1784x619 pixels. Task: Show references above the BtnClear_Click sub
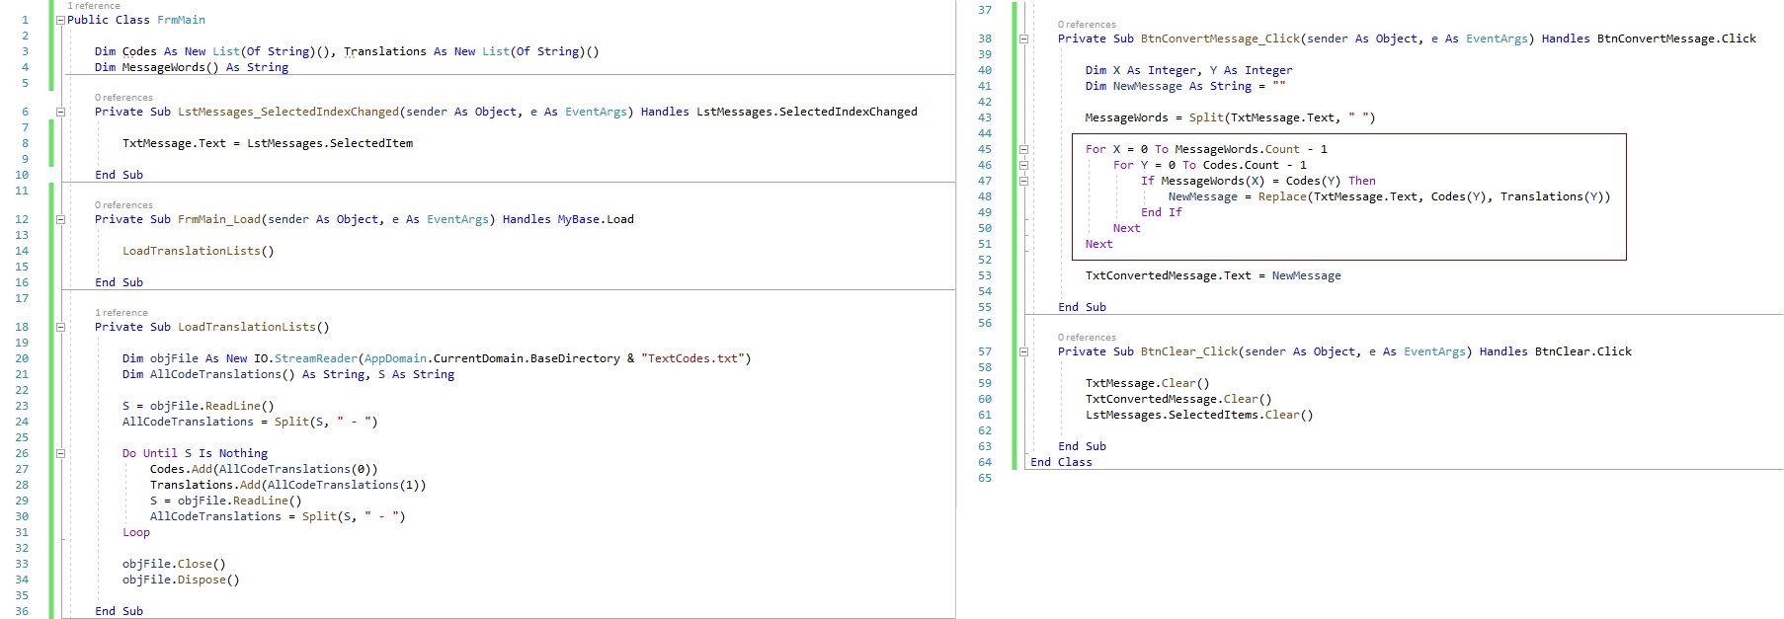coord(1087,338)
